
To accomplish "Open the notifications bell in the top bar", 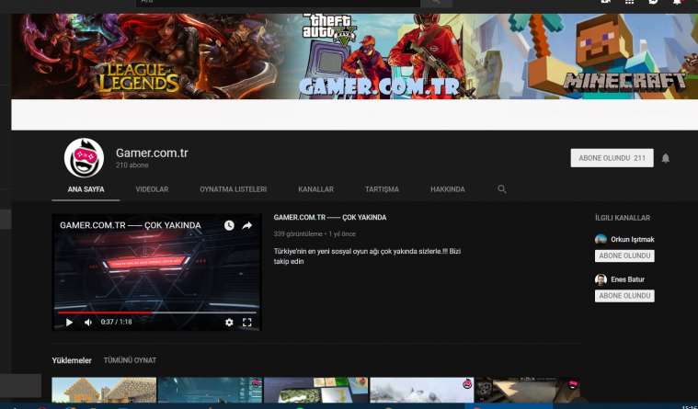I will tap(677, 2).
